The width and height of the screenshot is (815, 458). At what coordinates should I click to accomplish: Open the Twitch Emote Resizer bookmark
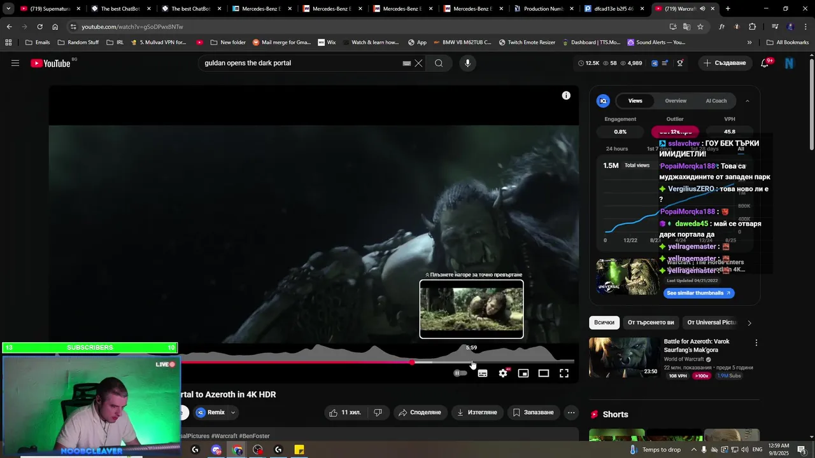527,42
